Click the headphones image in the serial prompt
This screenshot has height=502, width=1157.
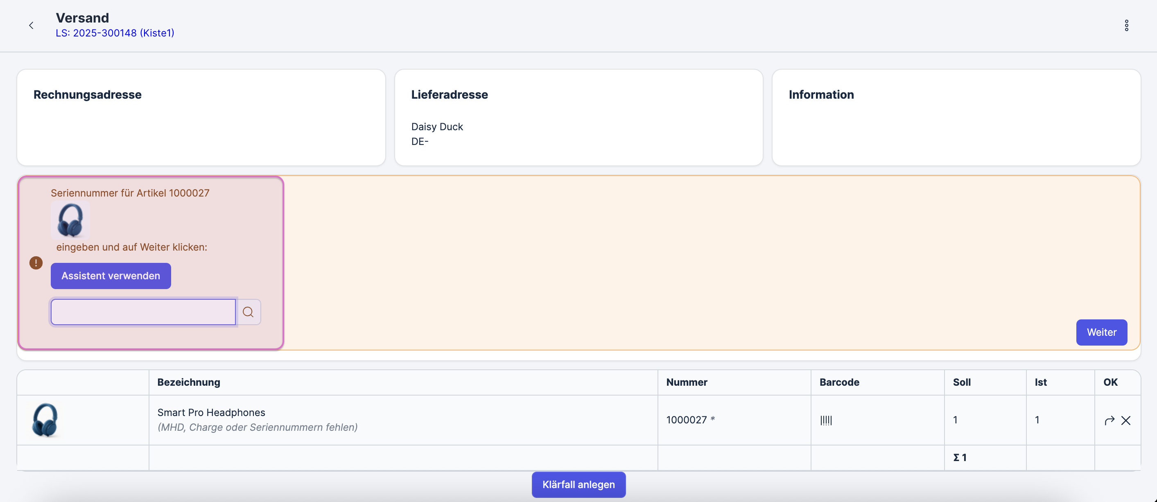tap(70, 220)
